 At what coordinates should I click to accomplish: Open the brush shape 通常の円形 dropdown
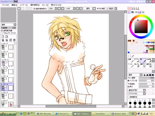click(144, 90)
